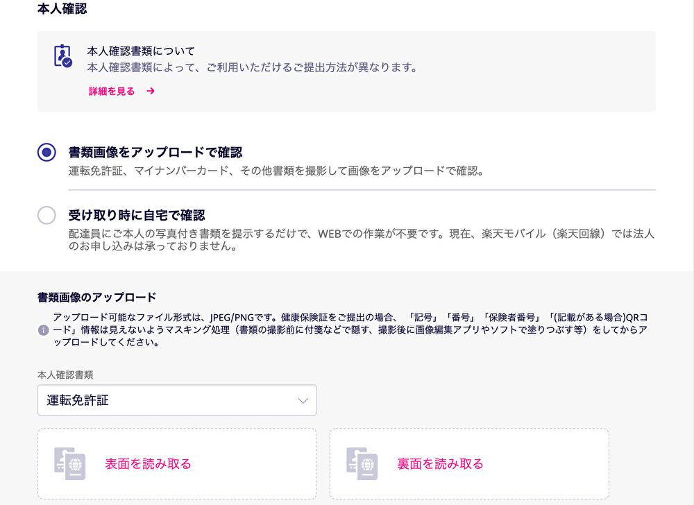The image size is (694, 505).
Task: Open the 詳細を見る link
Action: click(112, 91)
